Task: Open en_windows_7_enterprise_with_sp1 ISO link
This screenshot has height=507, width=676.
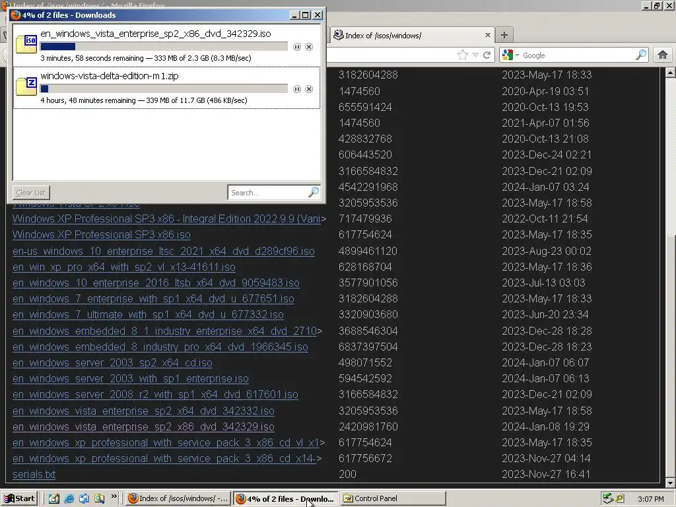Action: point(153,299)
